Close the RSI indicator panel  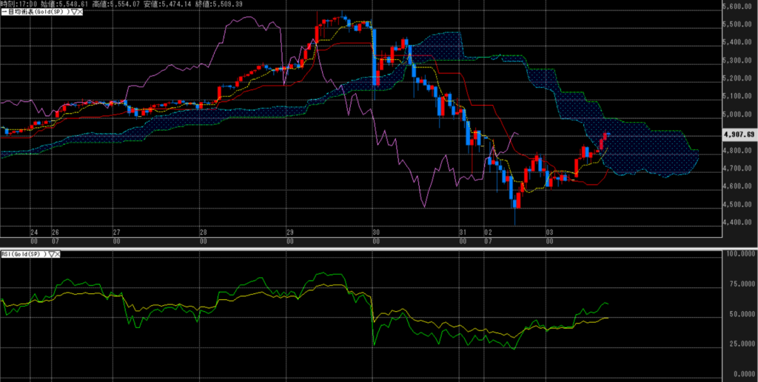[58, 253]
